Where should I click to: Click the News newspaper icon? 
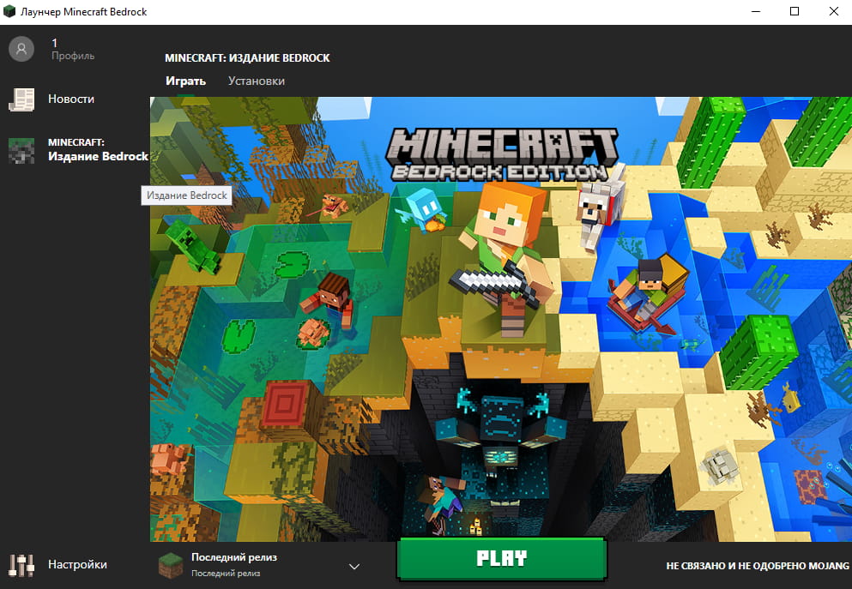pyautogui.click(x=21, y=99)
